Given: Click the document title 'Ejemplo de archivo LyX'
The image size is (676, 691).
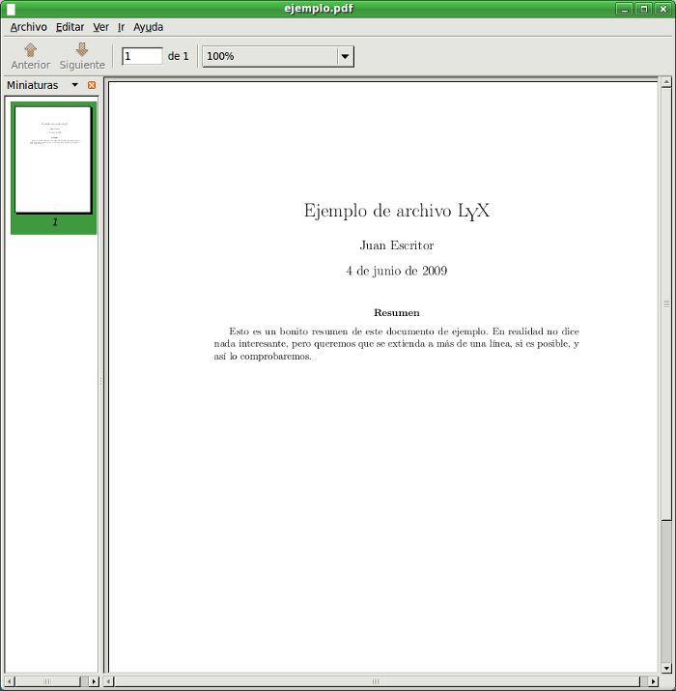Looking at the screenshot, I should [x=397, y=211].
